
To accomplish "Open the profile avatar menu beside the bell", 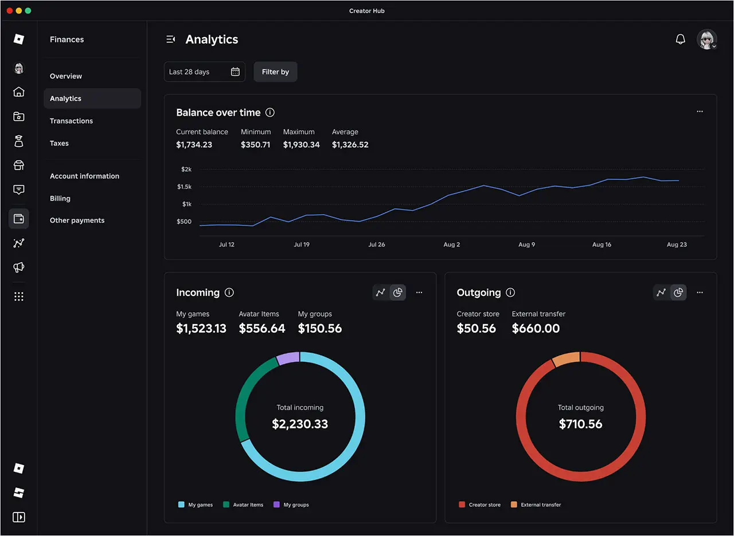I will pos(707,40).
